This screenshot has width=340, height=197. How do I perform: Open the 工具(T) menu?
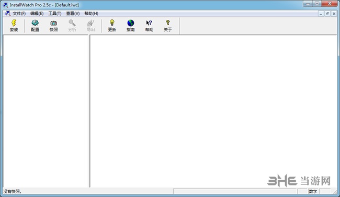tap(54, 14)
